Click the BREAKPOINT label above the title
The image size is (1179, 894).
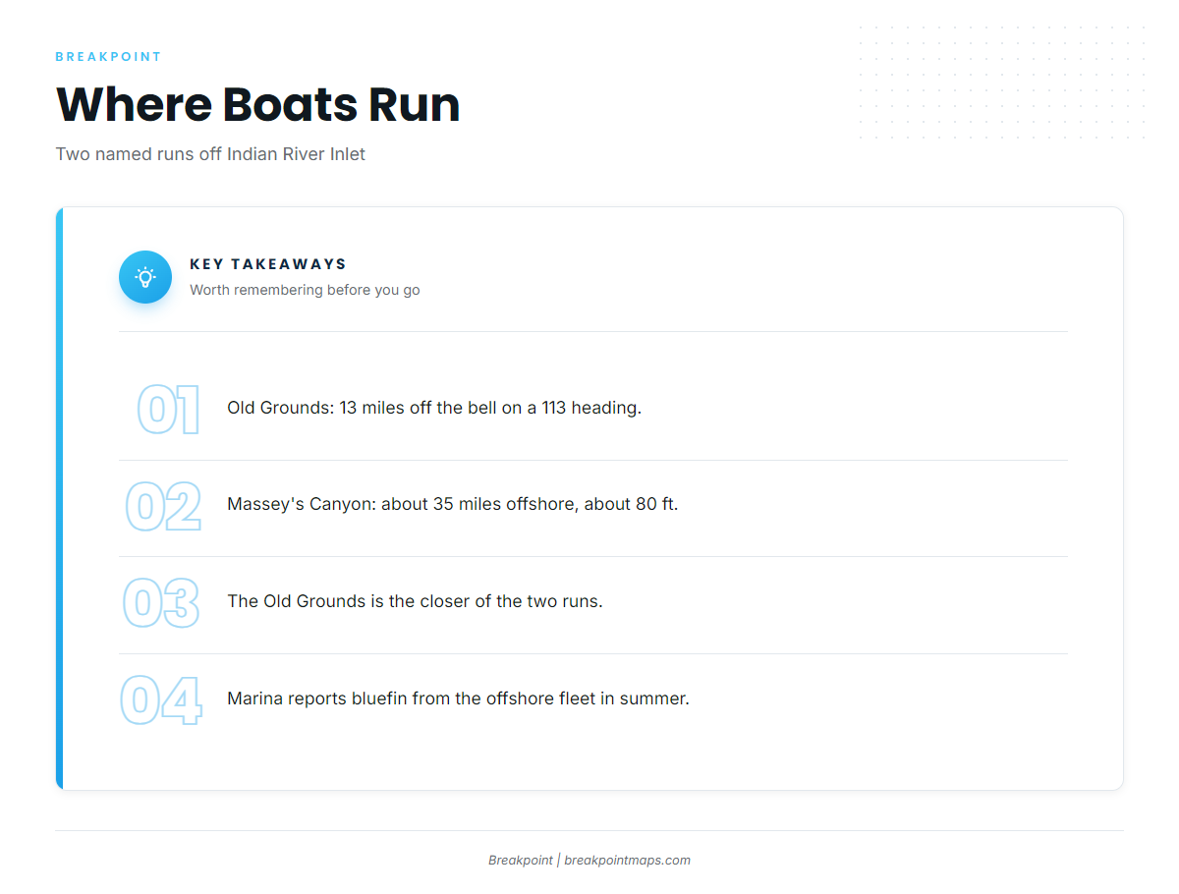(108, 57)
